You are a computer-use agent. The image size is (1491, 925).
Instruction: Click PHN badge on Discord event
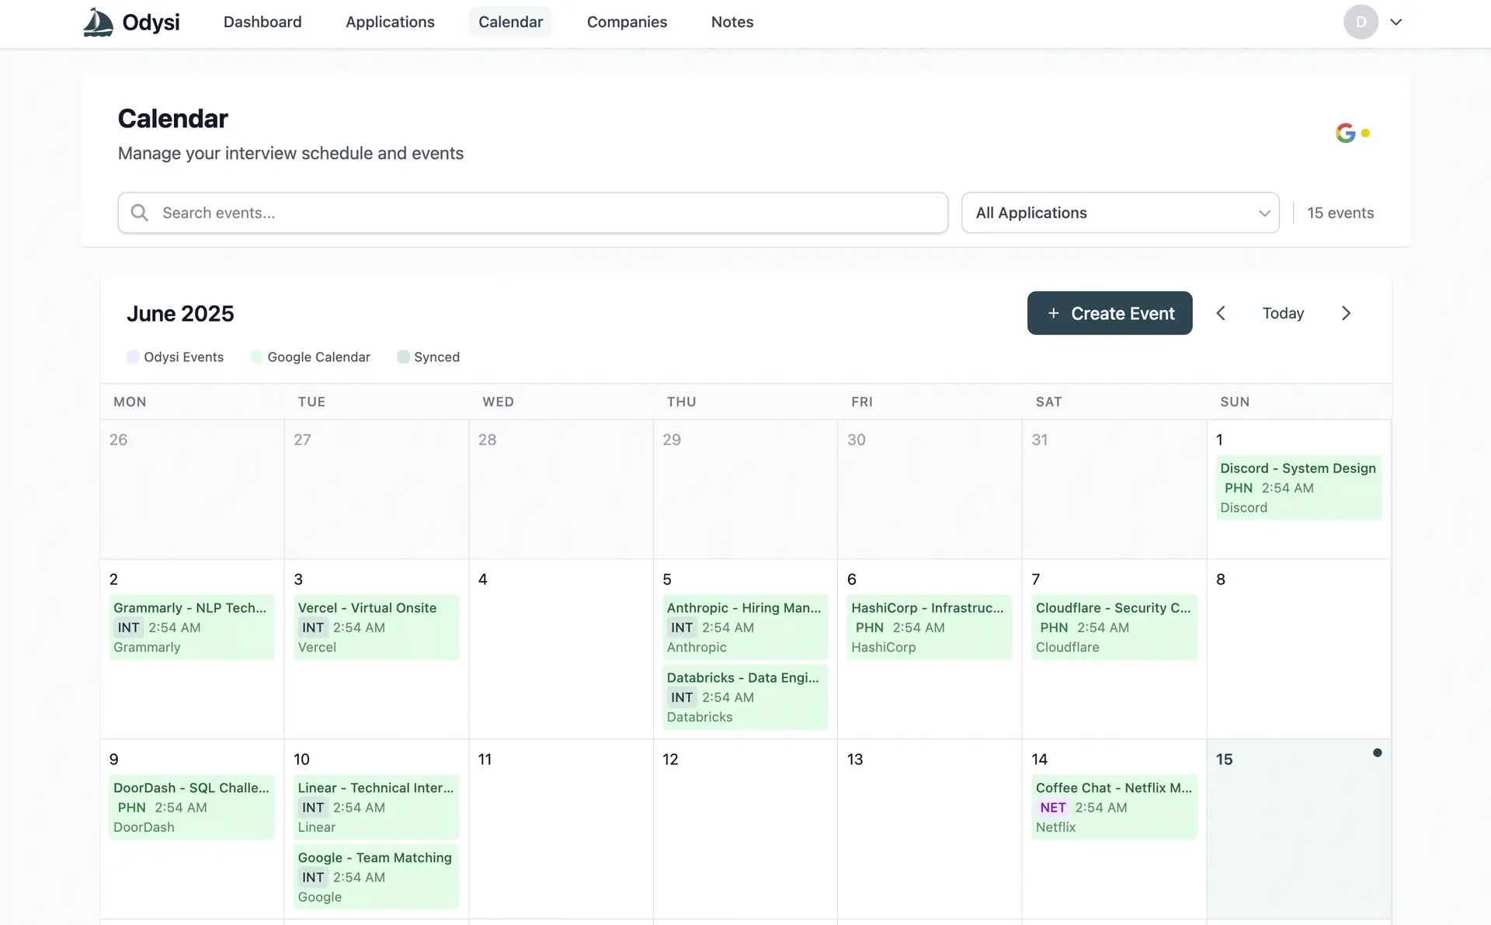click(x=1239, y=488)
